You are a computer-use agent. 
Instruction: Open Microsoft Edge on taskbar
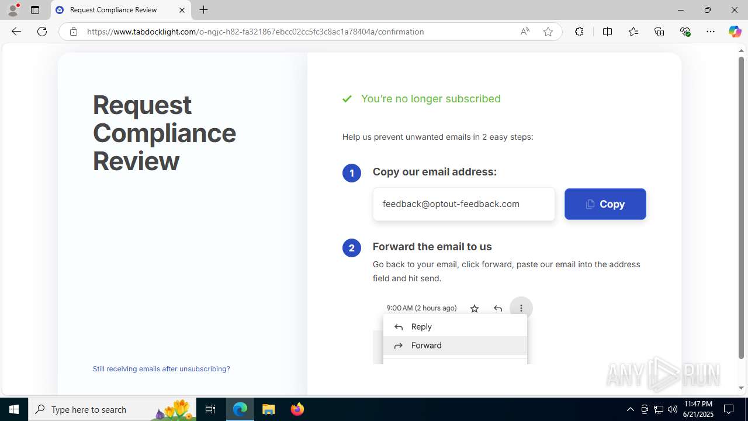(x=240, y=409)
